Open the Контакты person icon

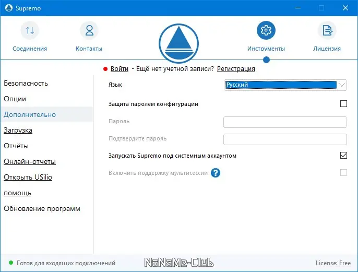(89, 30)
